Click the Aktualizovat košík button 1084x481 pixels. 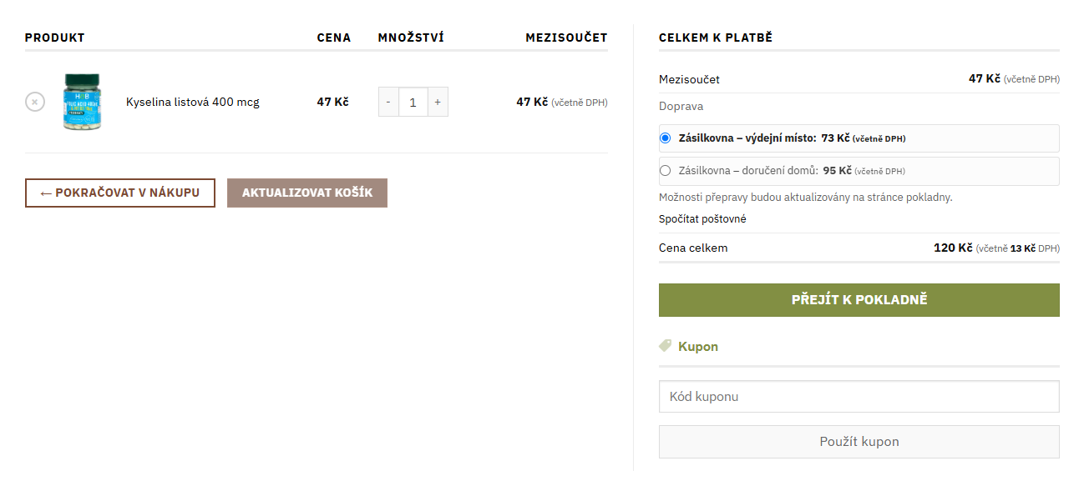306,193
